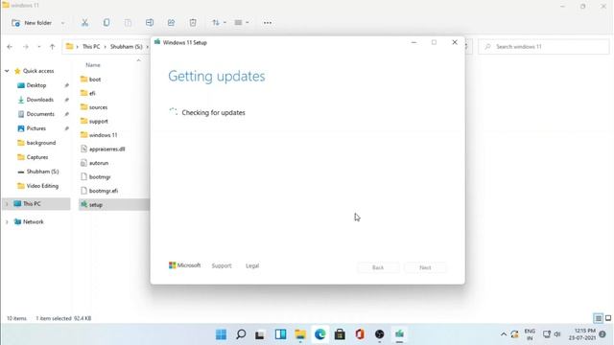Select This PC in navigation pane
The height and width of the screenshot is (345, 614).
click(x=32, y=204)
